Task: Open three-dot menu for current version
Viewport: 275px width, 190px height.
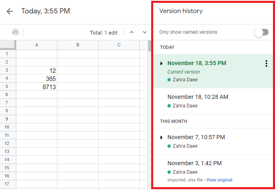Action: pyautogui.click(x=266, y=63)
